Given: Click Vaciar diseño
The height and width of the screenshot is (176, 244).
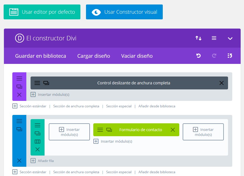Looking at the screenshot, I should click(x=137, y=56).
